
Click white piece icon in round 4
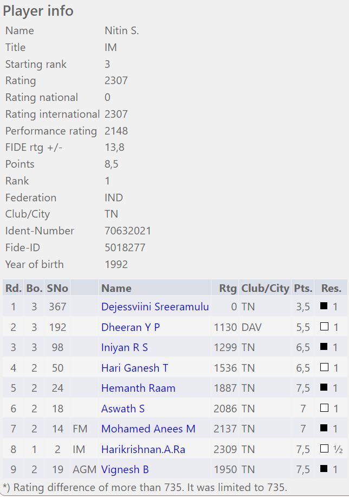pos(324,368)
